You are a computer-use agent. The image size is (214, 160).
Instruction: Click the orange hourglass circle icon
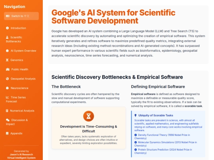click(x=89, y=116)
